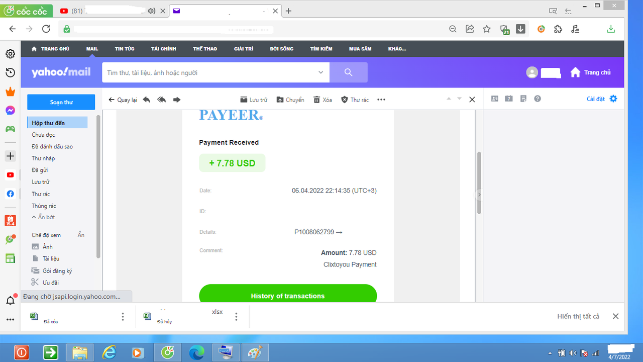
Task: Open TRANG CHỦ in Yahoo nav
Action: click(x=50, y=49)
